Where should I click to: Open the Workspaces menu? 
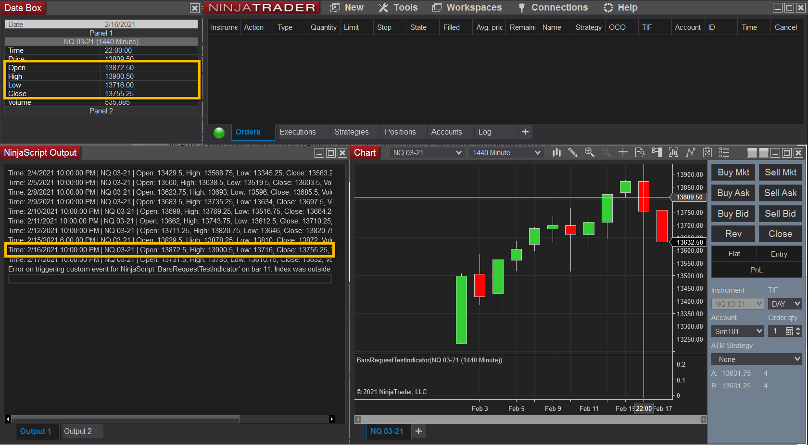click(x=467, y=8)
